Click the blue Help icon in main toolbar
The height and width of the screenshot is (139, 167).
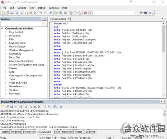tap(150, 13)
